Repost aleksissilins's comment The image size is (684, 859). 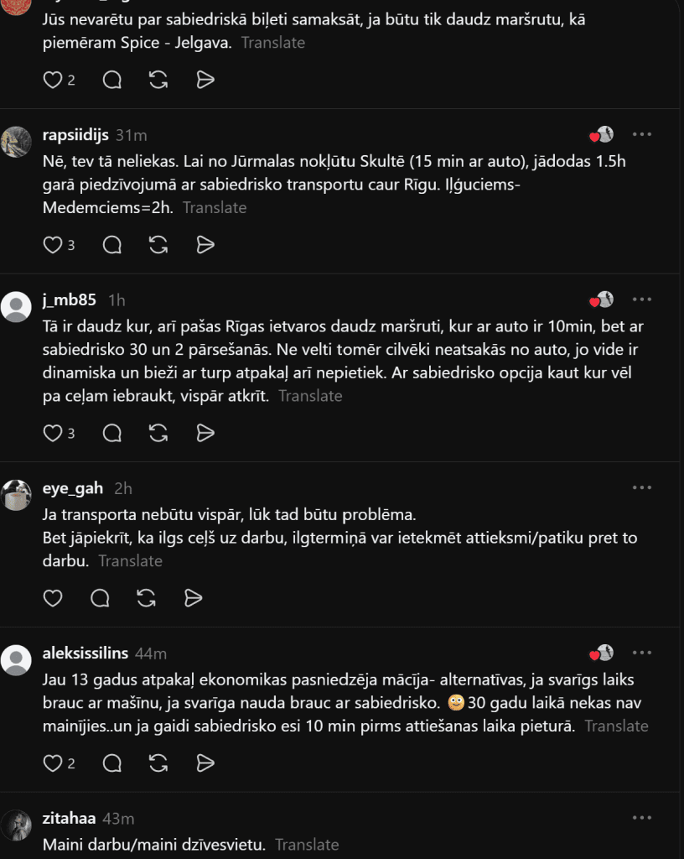point(158,763)
